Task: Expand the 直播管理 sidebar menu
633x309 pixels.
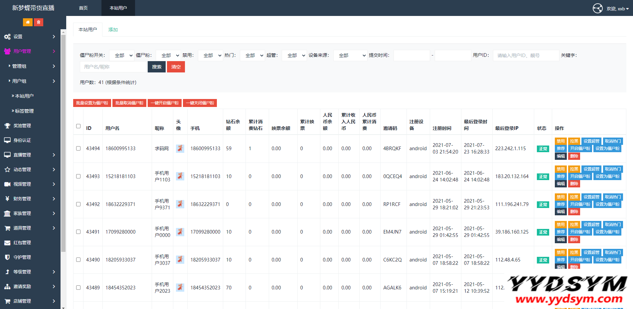Action: pos(30,155)
